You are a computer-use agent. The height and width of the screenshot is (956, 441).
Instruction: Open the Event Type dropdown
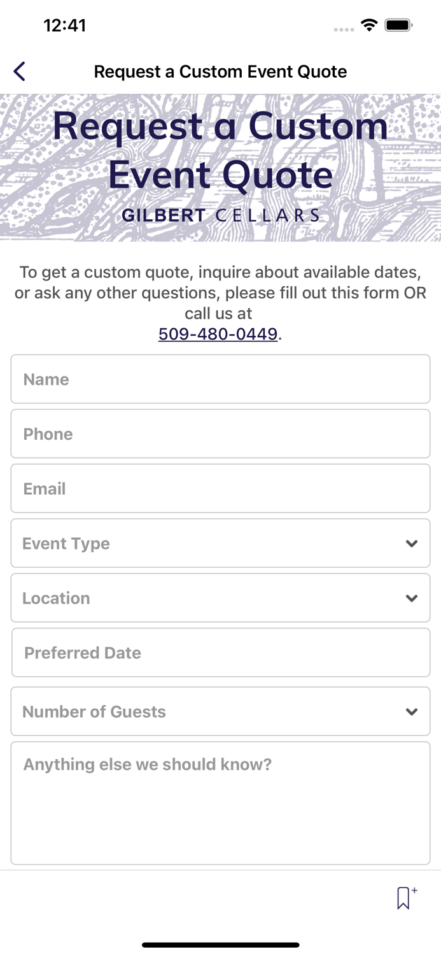tap(220, 543)
